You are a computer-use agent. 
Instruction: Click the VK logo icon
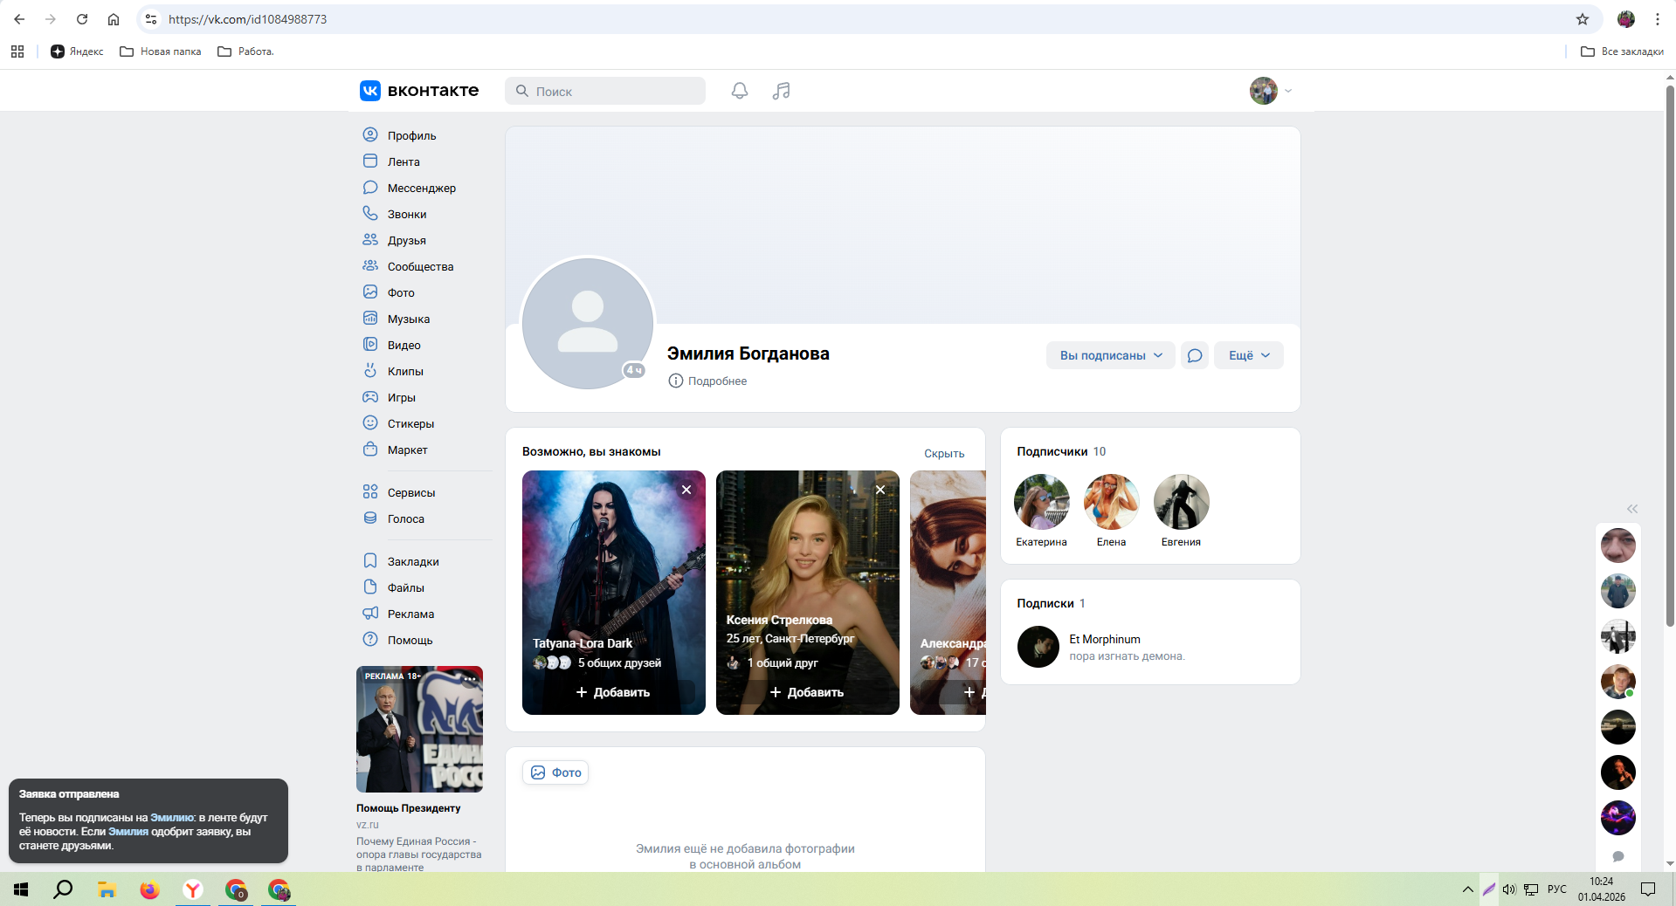click(370, 91)
